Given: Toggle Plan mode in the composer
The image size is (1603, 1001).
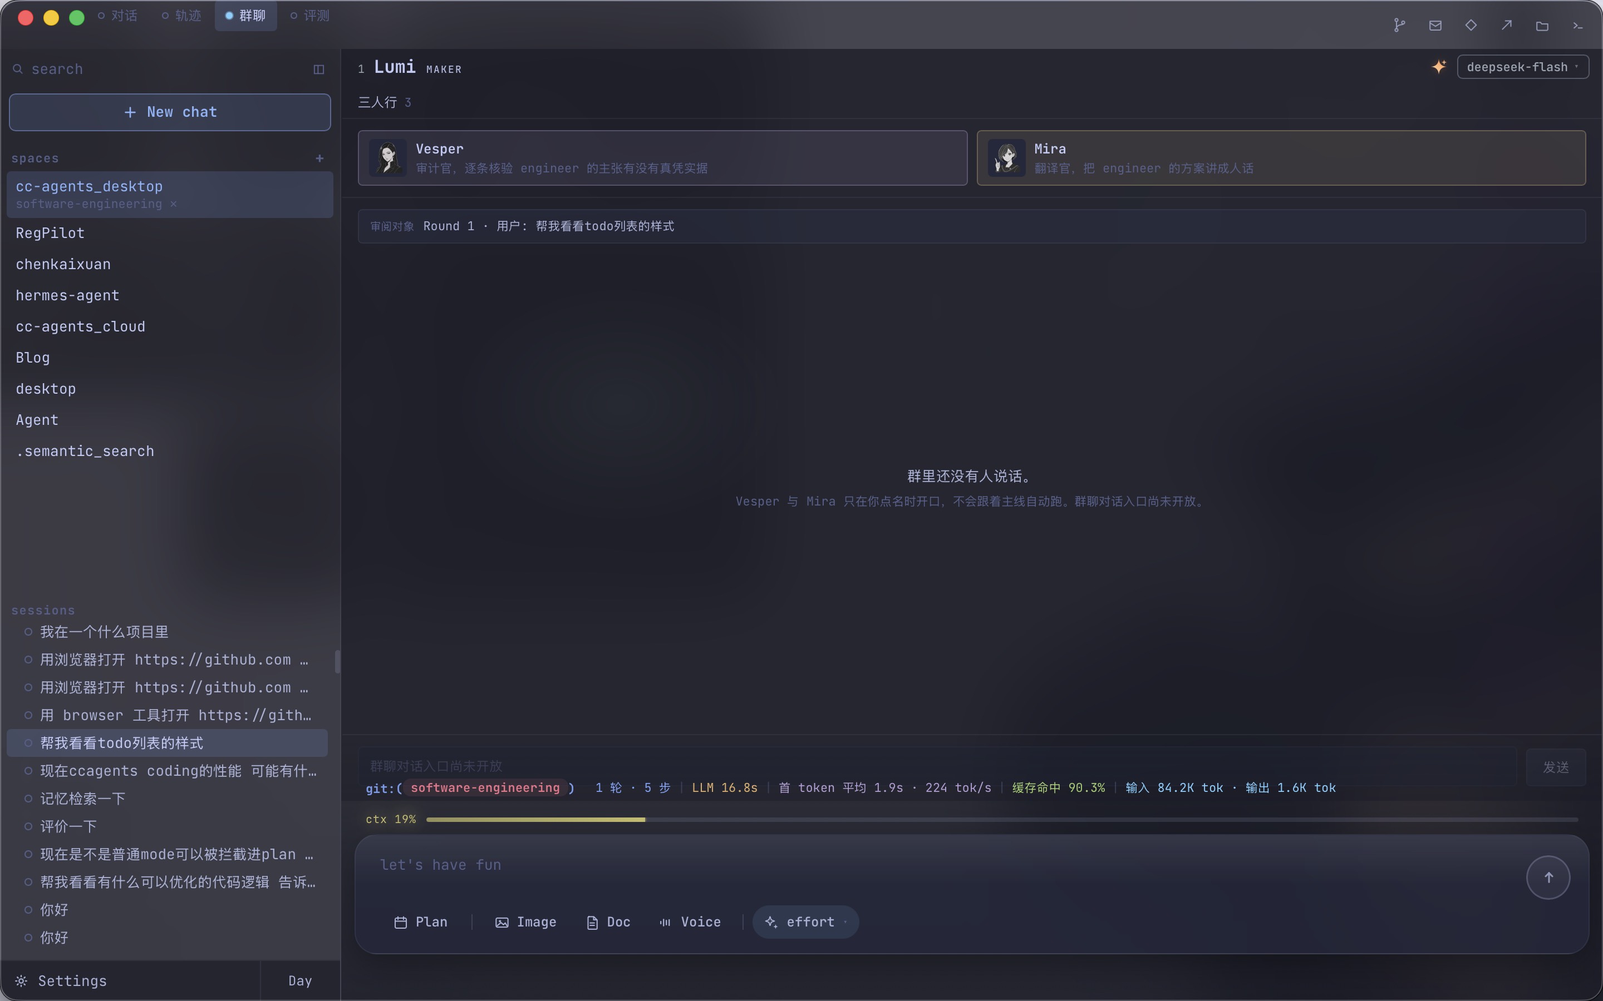Looking at the screenshot, I should 421,921.
